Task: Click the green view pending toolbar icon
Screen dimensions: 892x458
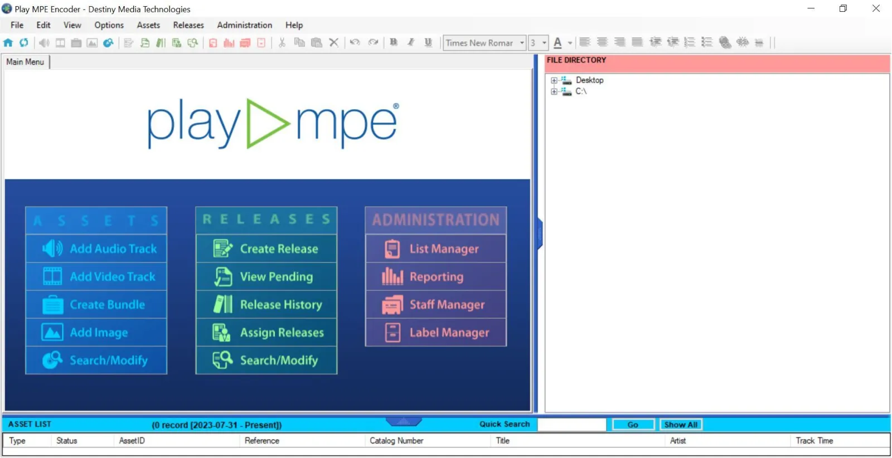Action: point(144,42)
